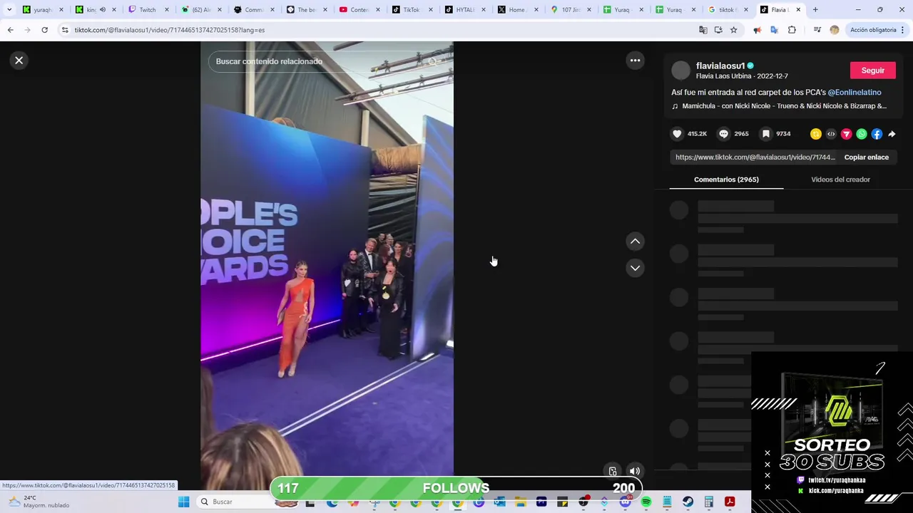913x513 pixels.
Task: Open the weather widget showing 24°C
Action: tap(39, 502)
